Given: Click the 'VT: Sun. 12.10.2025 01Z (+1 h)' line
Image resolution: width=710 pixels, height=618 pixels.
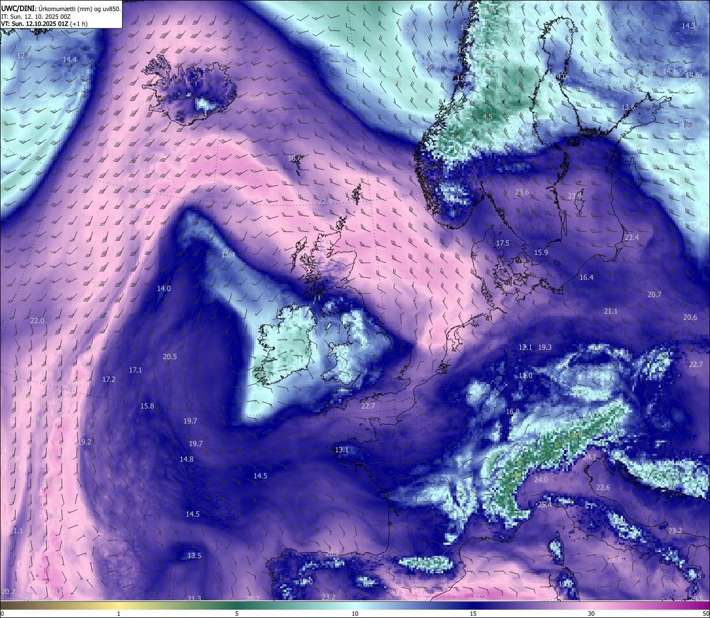Looking at the screenshot, I should pos(44,24).
